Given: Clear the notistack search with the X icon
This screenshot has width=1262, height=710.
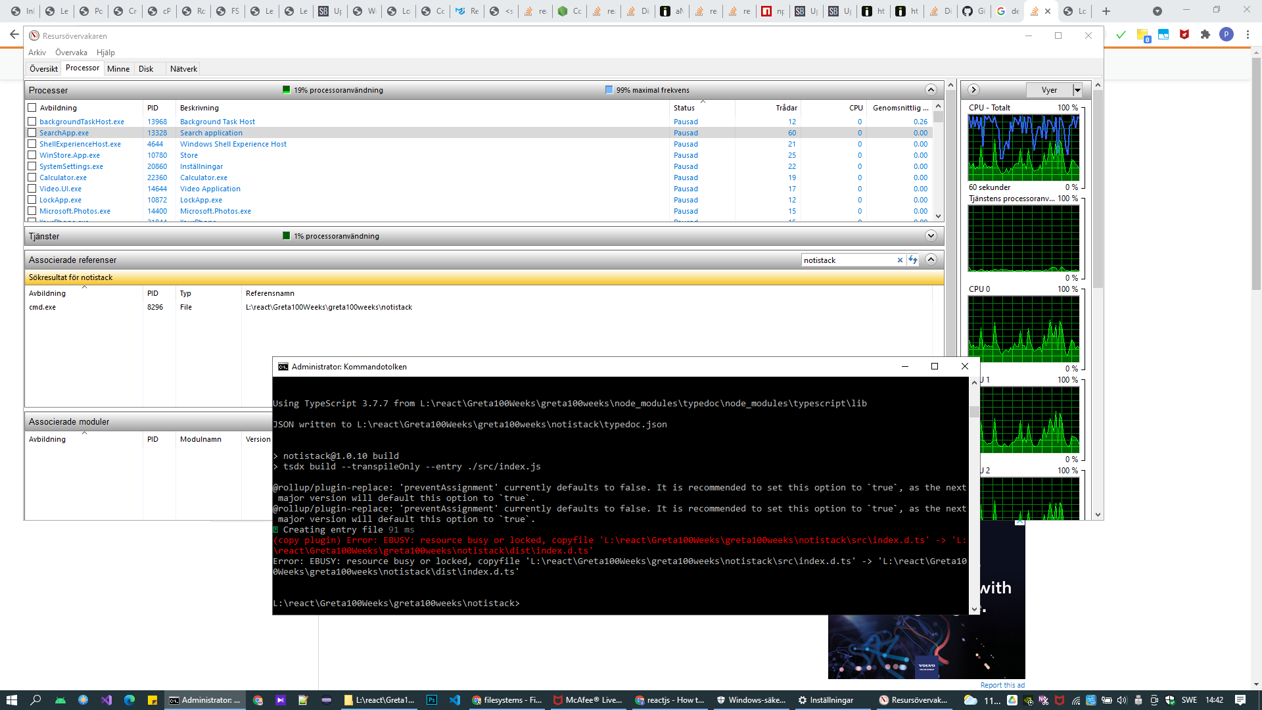Looking at the screenshot, I should click(900, 260).
